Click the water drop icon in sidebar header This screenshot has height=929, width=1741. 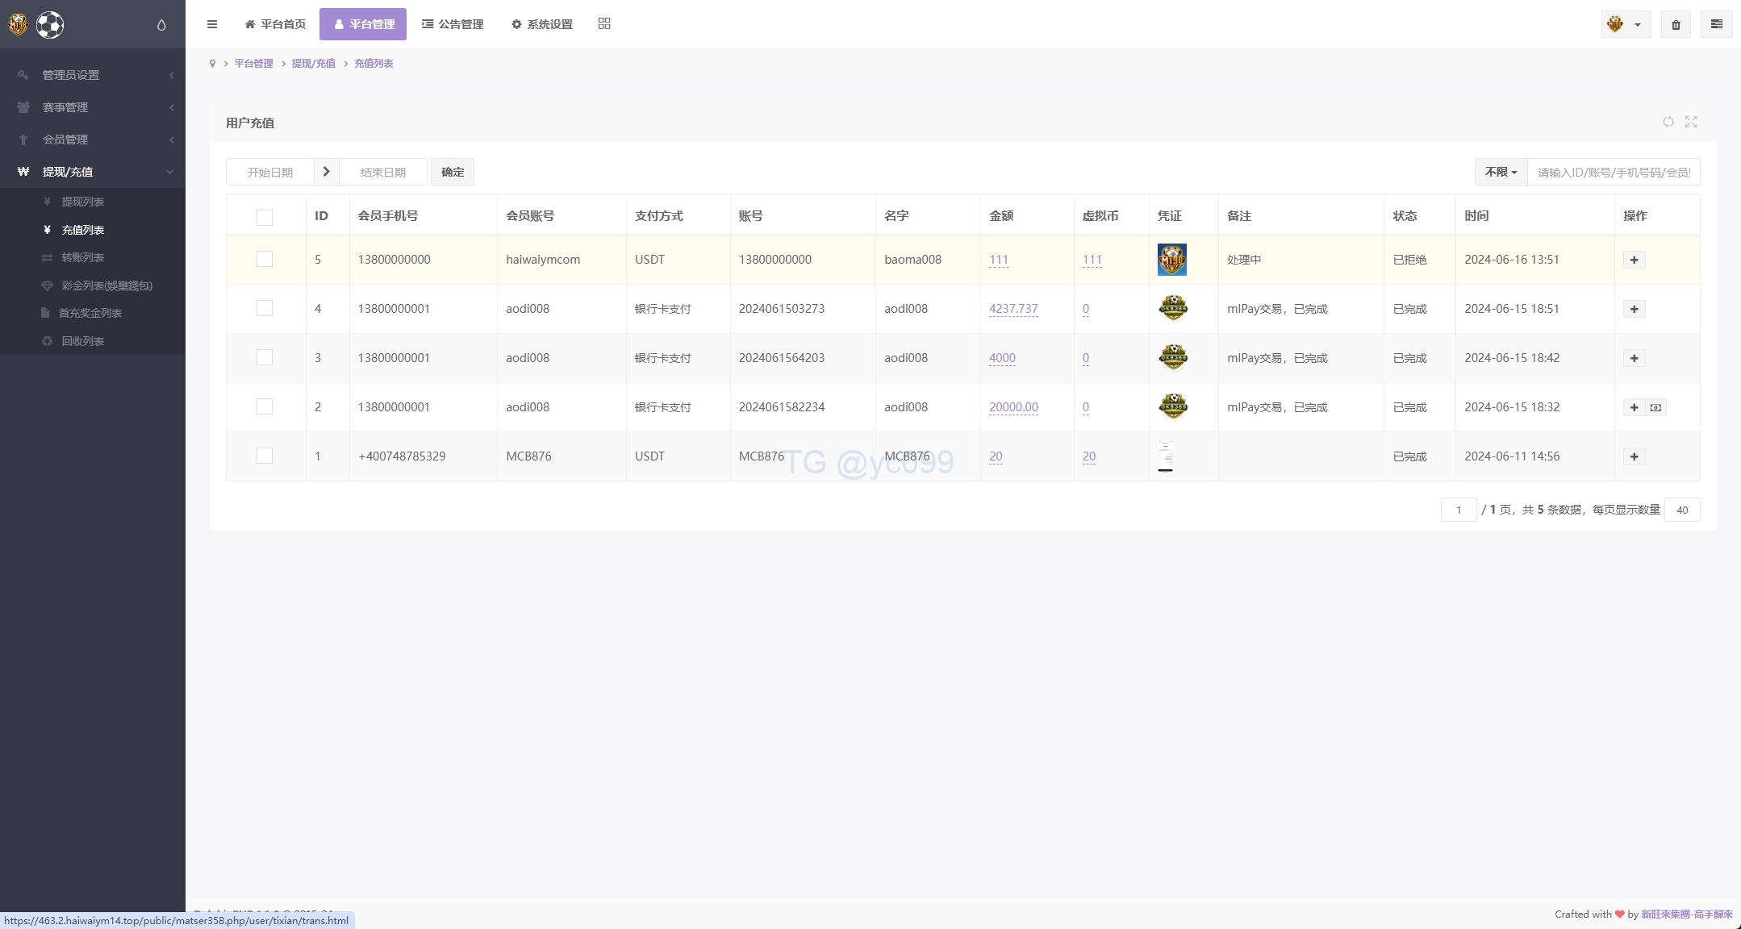(161, 25)
